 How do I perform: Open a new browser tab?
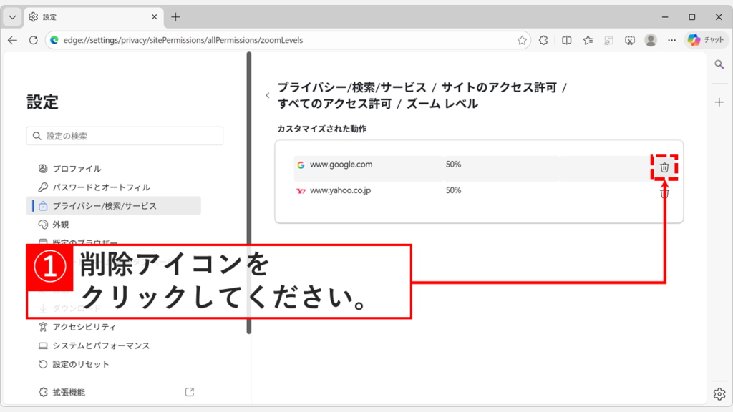tap(175, 16)
